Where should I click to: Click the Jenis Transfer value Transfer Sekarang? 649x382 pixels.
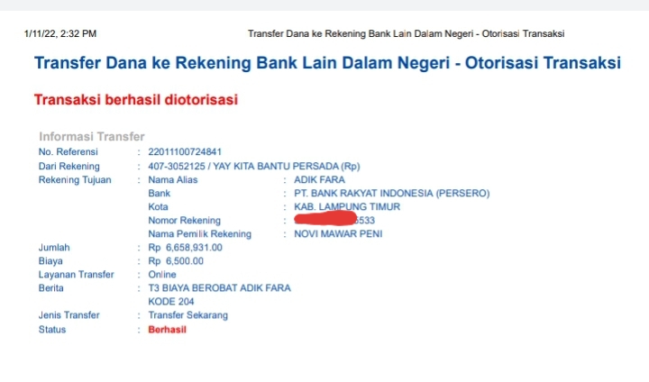point(187,315)
